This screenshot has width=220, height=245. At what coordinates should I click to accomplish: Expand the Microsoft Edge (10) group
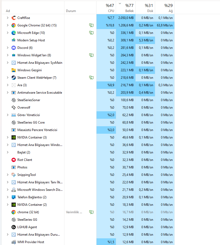(x=7, y=33)
